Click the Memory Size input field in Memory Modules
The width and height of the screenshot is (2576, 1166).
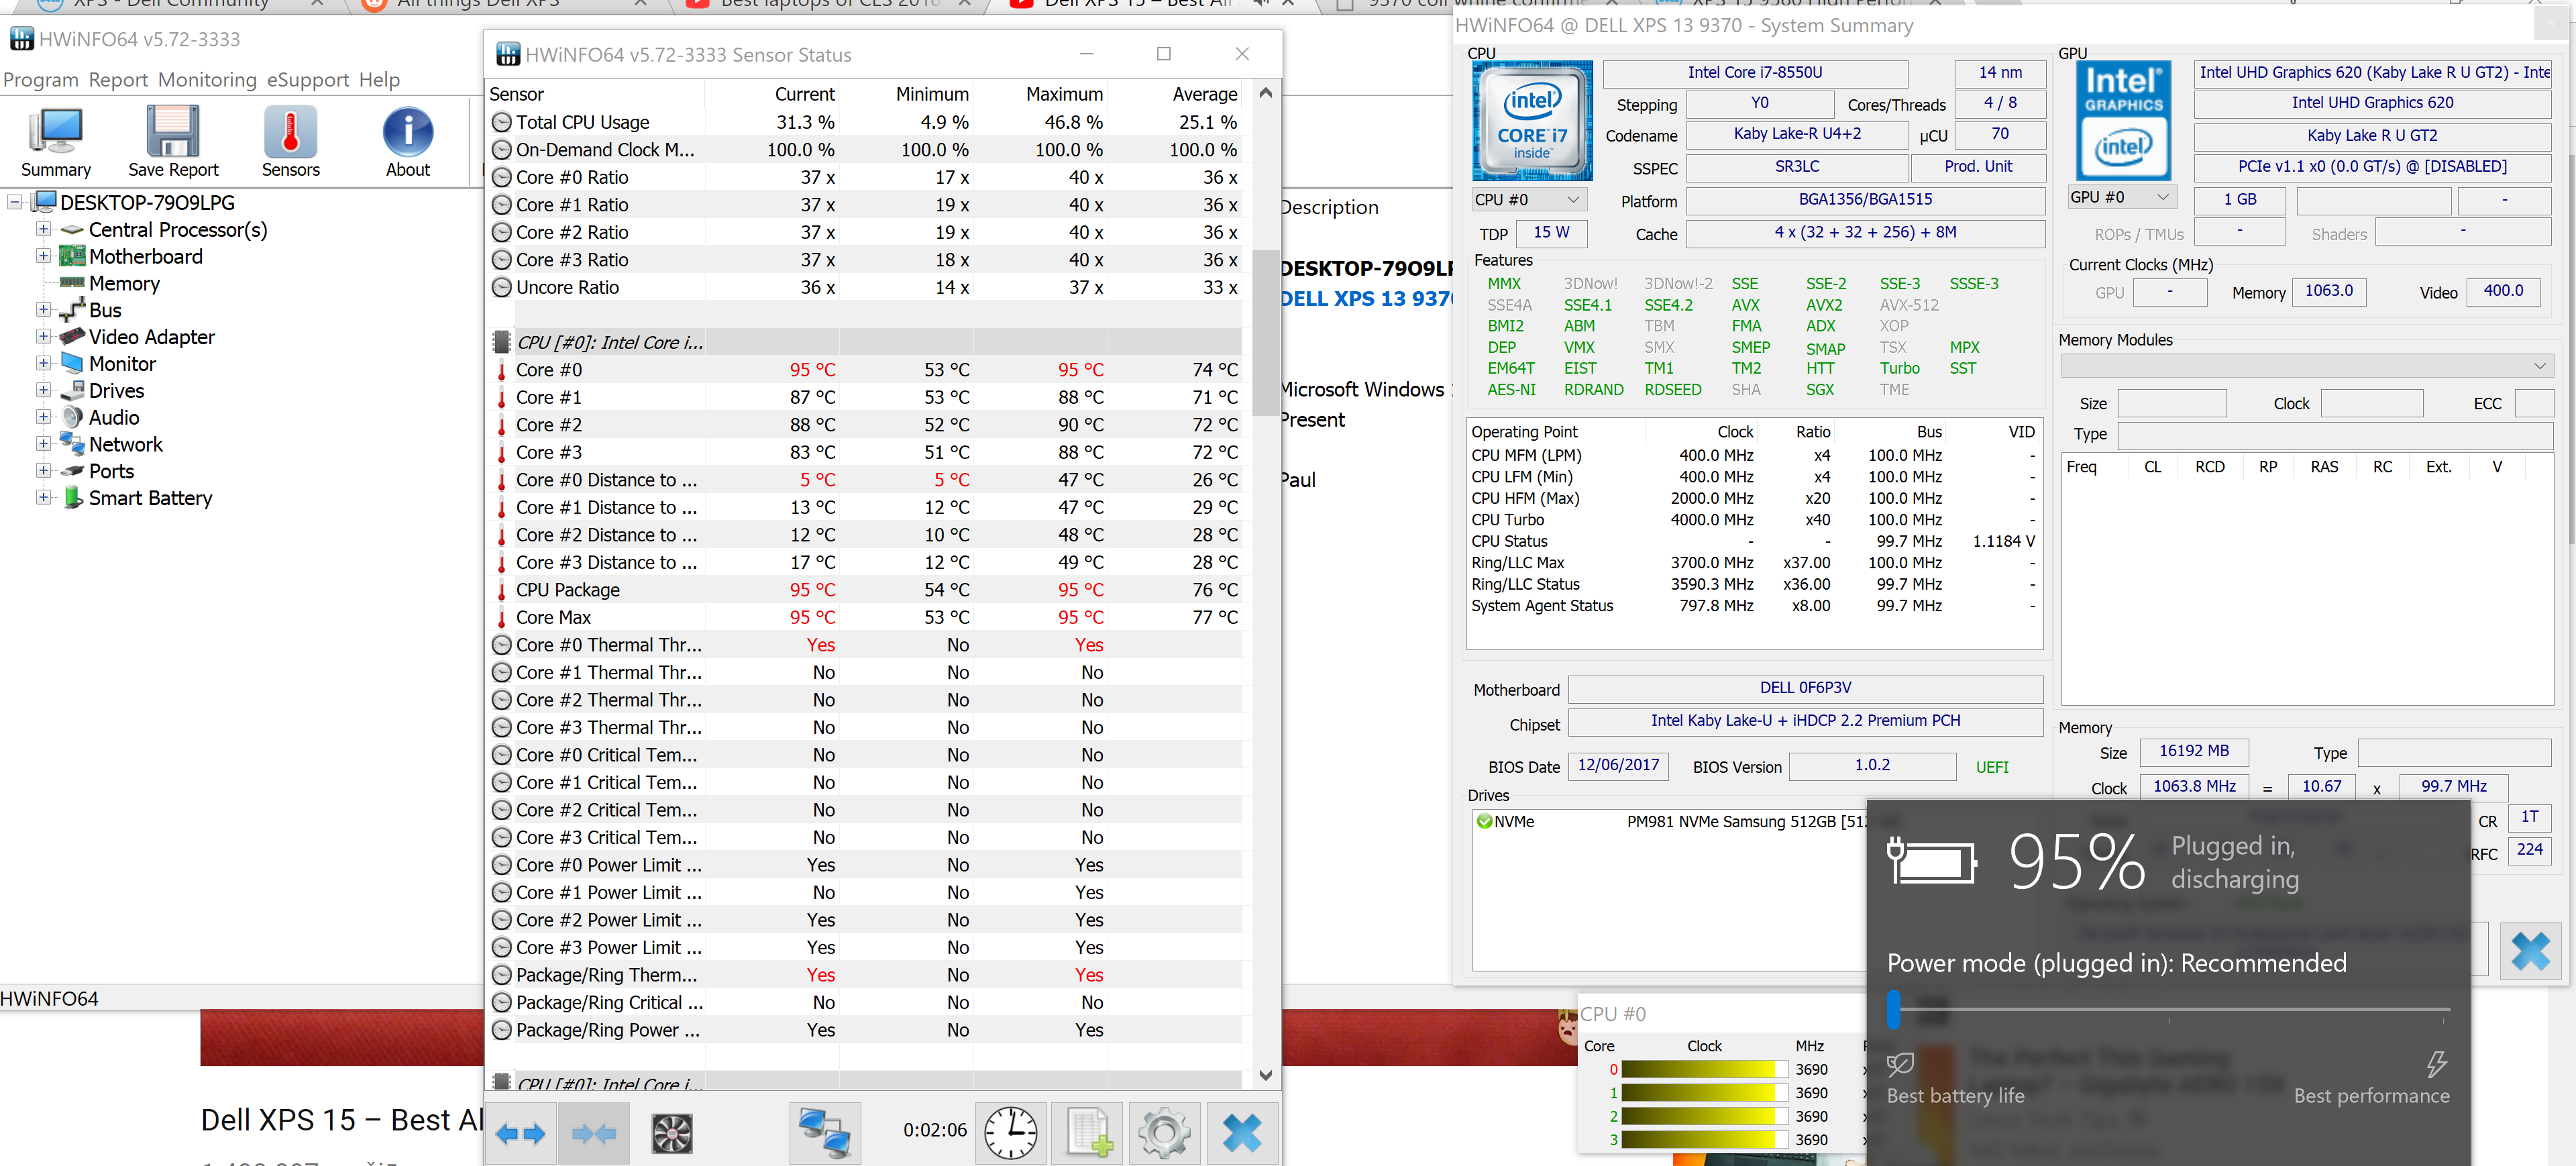(x=2172, y=403)
